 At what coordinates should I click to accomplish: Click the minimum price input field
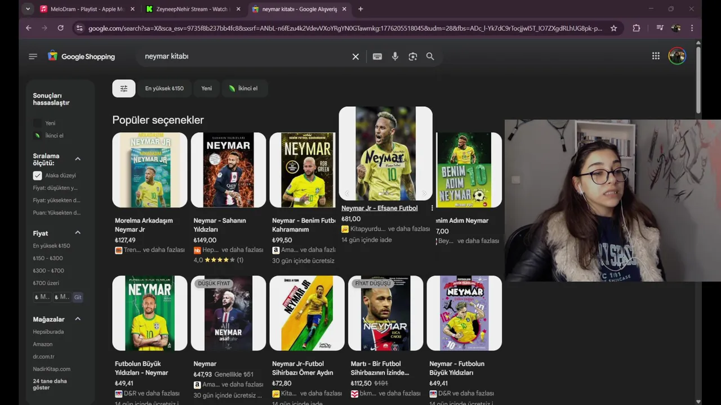pyautogui.click(x=42, y=297)
